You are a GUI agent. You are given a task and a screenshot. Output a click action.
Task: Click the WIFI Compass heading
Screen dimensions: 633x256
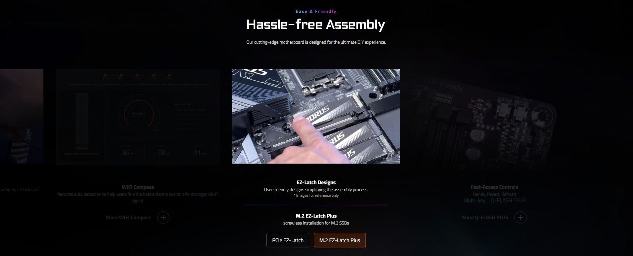pyautogui.click(x=138, y=187)
